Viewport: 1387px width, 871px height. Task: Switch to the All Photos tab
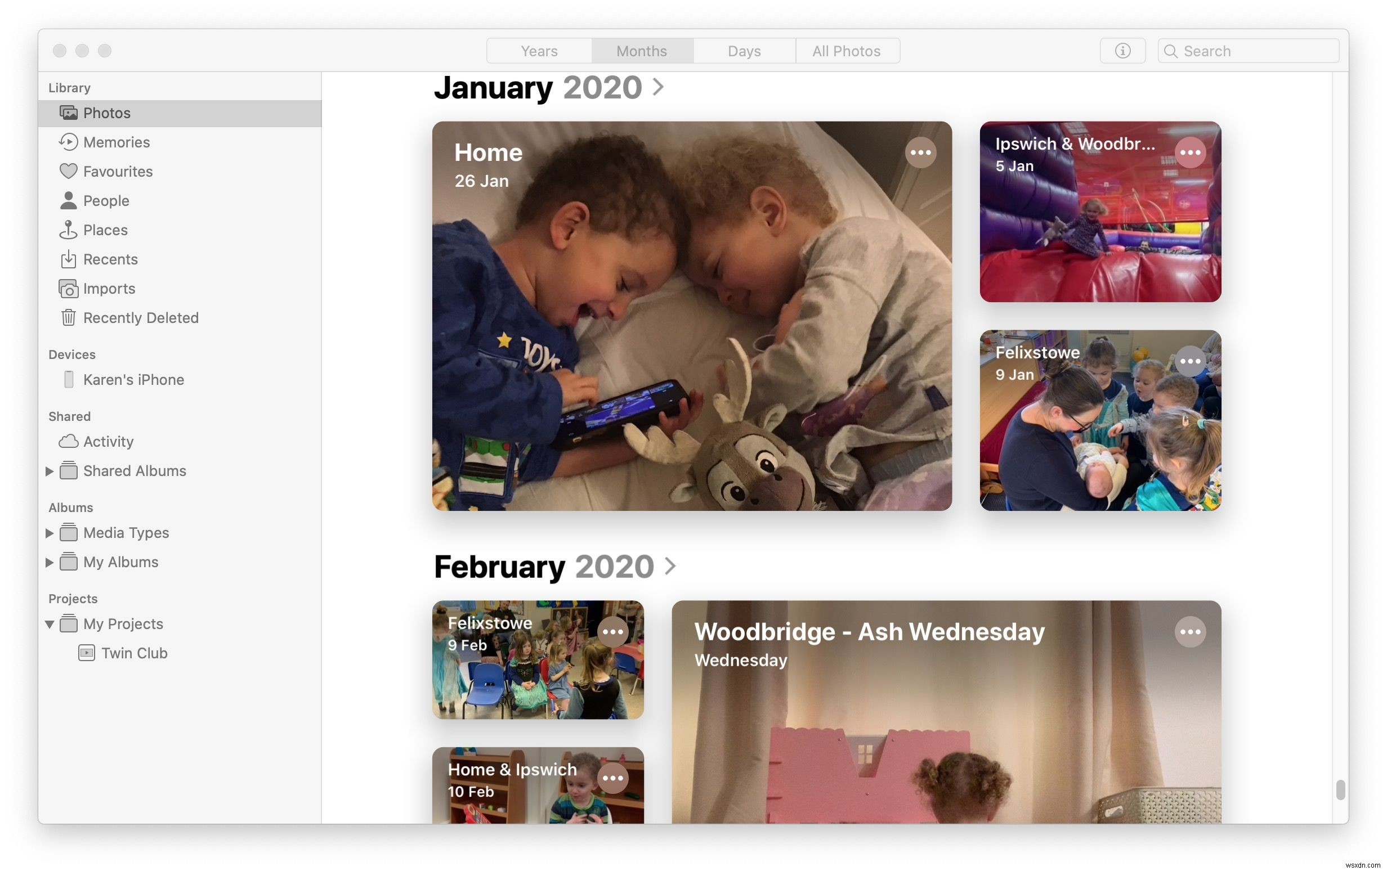(847, 50)
